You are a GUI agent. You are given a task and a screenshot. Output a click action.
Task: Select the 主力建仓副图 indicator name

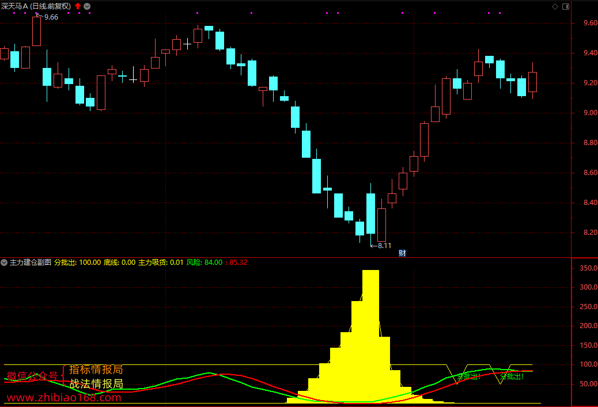(x=31, y=262)
